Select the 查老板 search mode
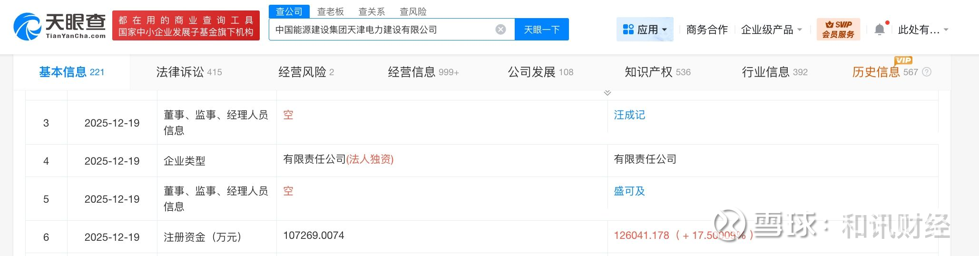The width and height of the screenshot is (979, 256). point(330,11)
